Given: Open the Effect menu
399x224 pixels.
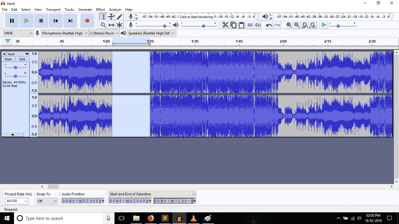Looking at the screenshot, I should (100, 10).
